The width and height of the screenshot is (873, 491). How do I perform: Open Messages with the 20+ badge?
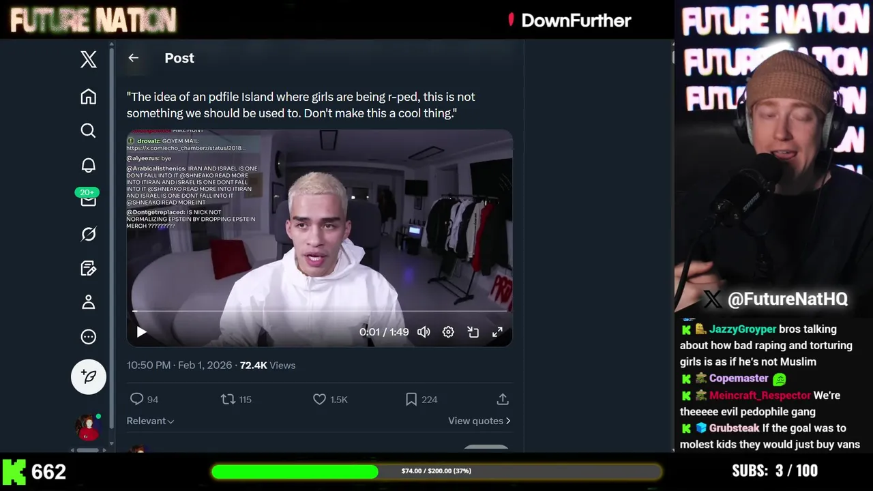click(89, 198)
